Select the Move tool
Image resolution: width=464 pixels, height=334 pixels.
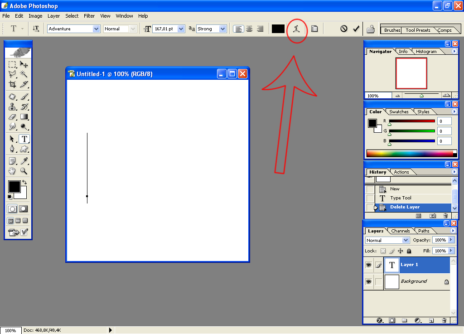[24, 64]
